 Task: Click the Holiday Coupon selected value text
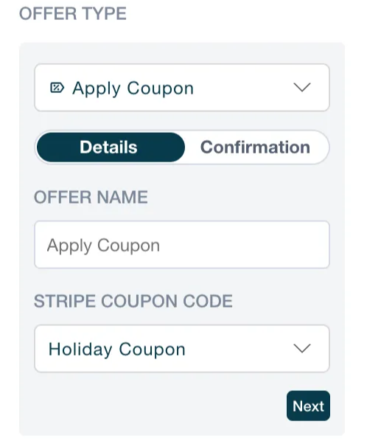click(x=117, y=350)
